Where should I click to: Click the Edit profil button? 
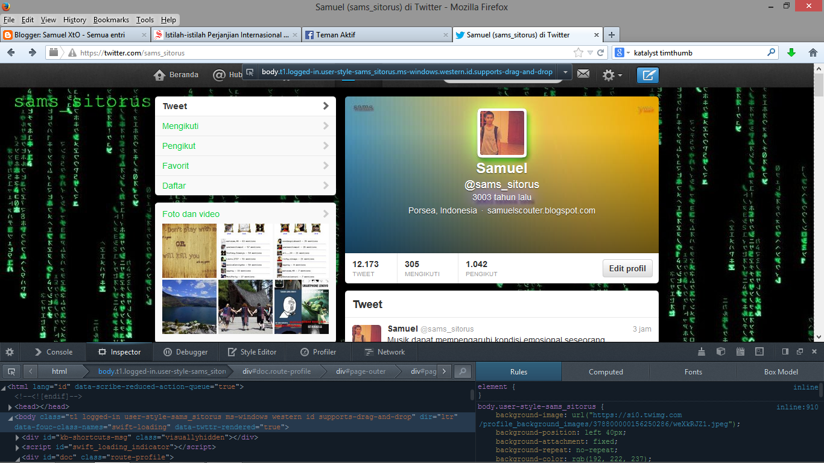[x=627, y=268]
